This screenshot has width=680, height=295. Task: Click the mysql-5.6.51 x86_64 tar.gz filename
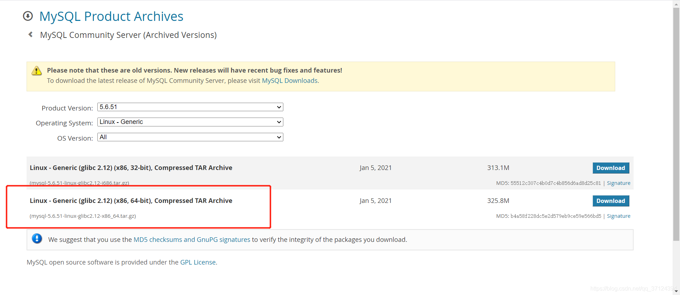[83, 216]
